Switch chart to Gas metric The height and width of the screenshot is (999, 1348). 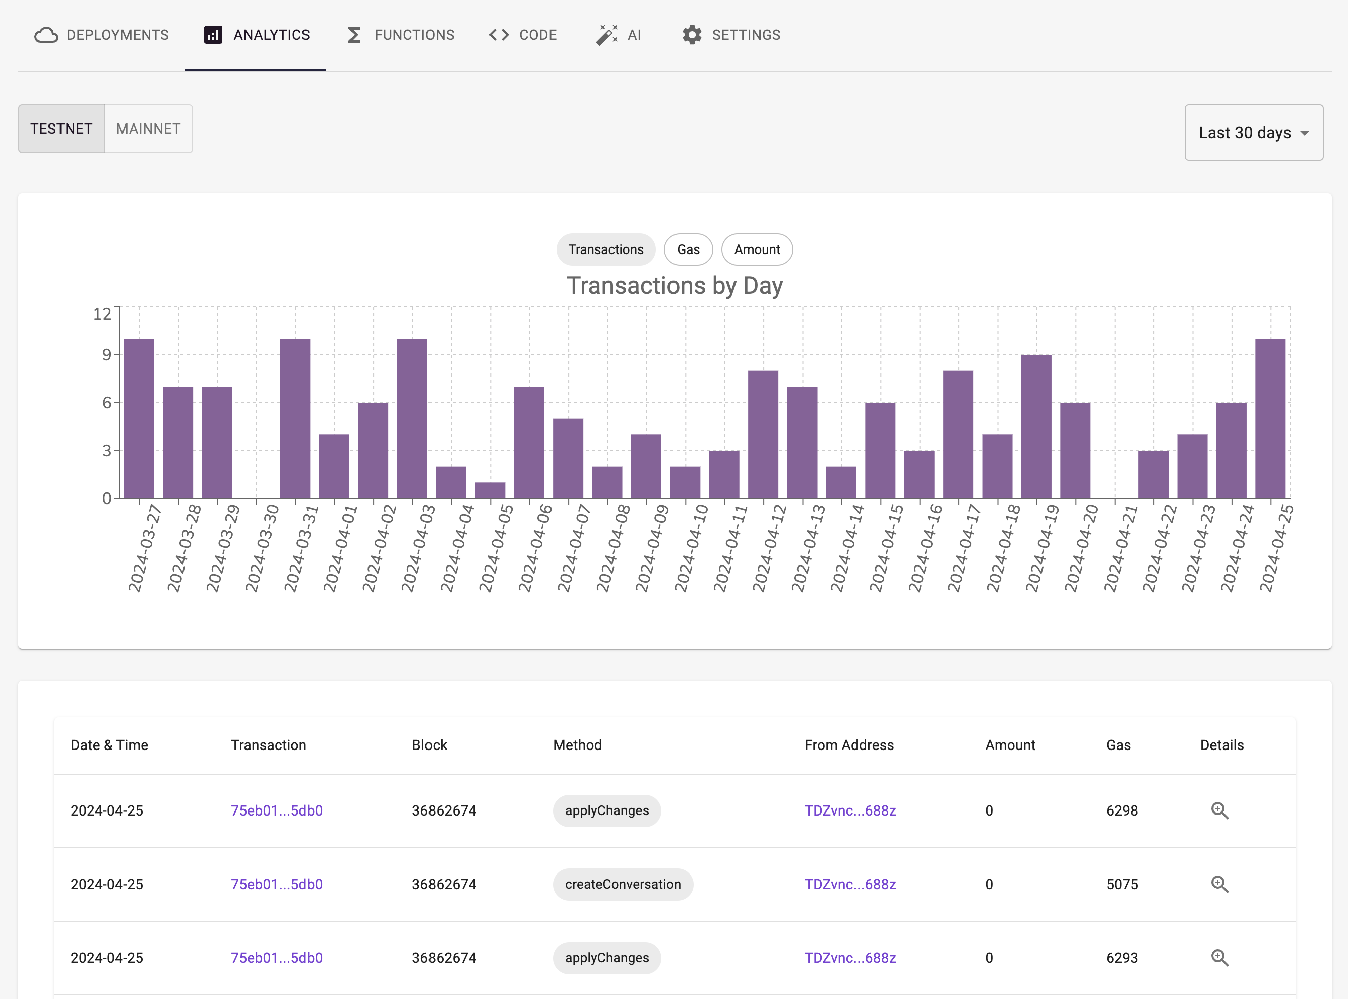688,250
